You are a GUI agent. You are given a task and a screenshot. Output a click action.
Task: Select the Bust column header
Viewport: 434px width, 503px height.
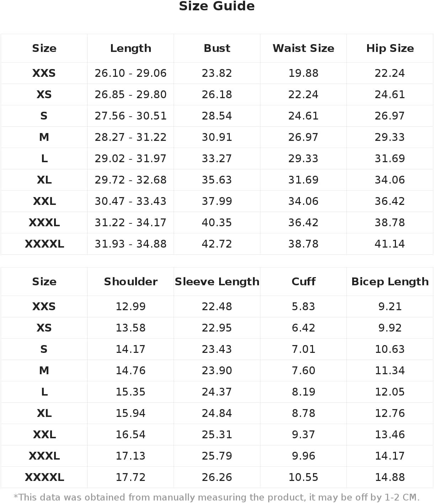point(217,48)
